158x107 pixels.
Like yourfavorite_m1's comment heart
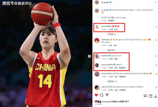156,74
